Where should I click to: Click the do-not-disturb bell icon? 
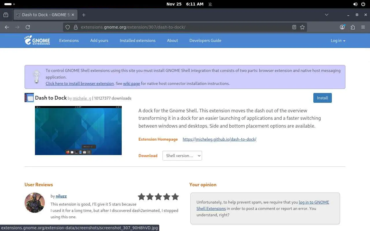click(x=210, y=4)
